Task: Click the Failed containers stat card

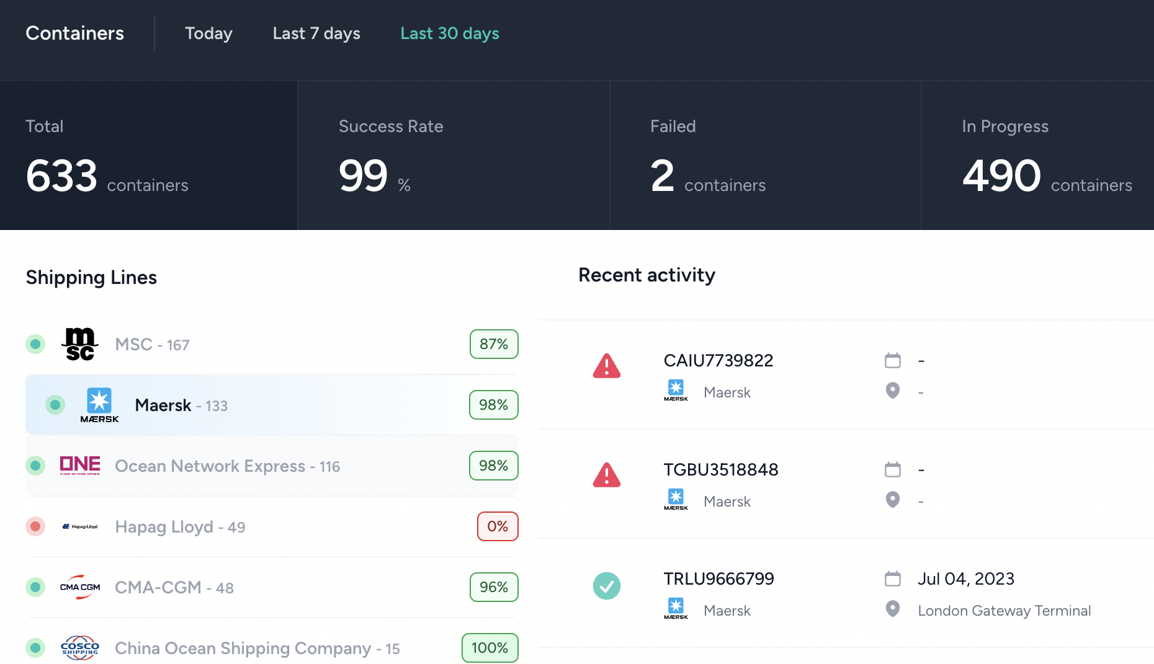Action: pyautogui.click(x=765, y=156)
